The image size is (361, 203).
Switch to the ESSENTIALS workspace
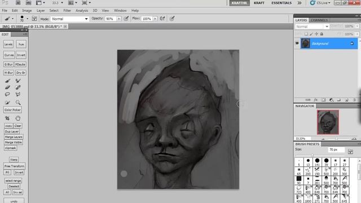tap(281, 3)
